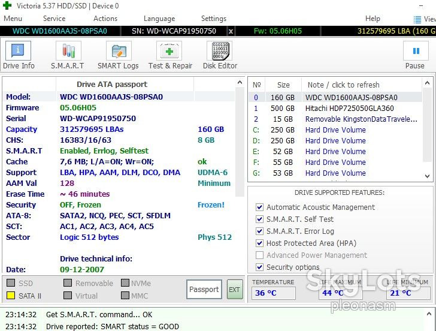This screenshot has height=331, width=436.
Task: Toggle S.M.A.R.T. Error Log checkbox
Action: pyautogui.click(x=259, y=231)
